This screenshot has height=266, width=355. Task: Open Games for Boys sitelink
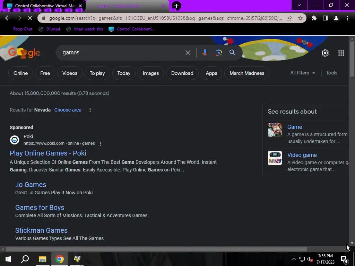point(40,207)
